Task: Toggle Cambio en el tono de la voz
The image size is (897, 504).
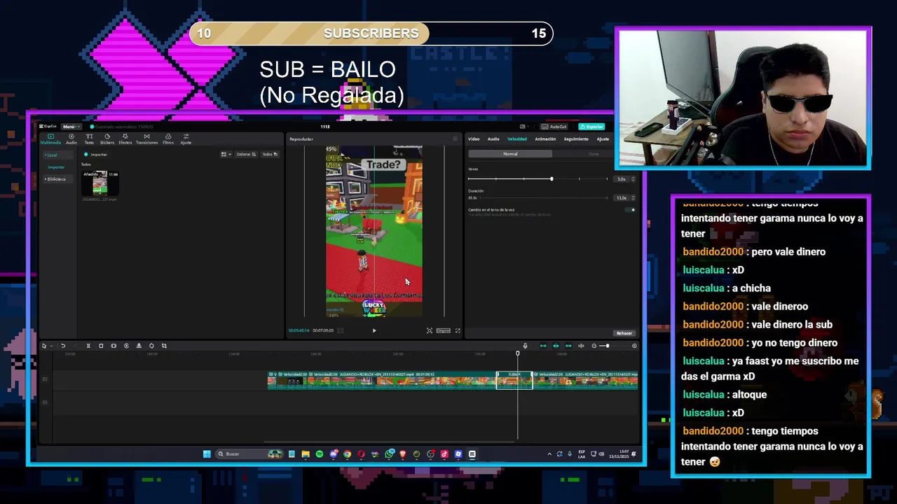Action: 631,210
